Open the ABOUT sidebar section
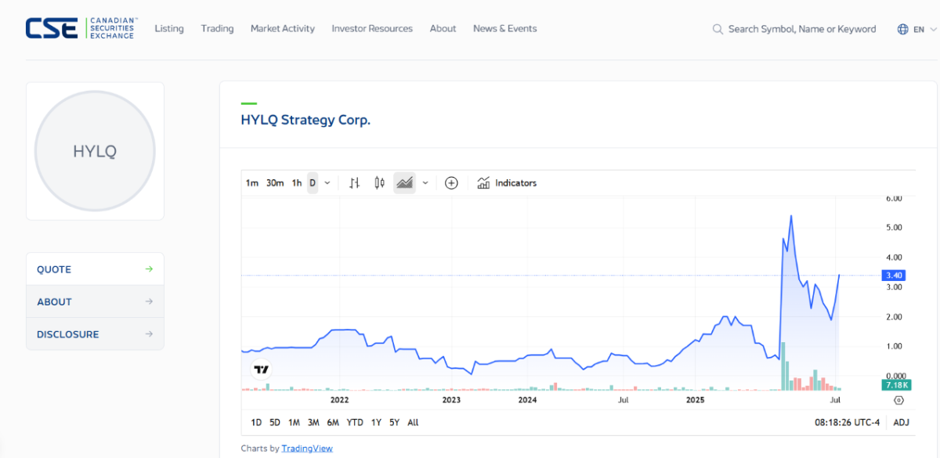Screen dimensions: 940x458 pos(95,301)
